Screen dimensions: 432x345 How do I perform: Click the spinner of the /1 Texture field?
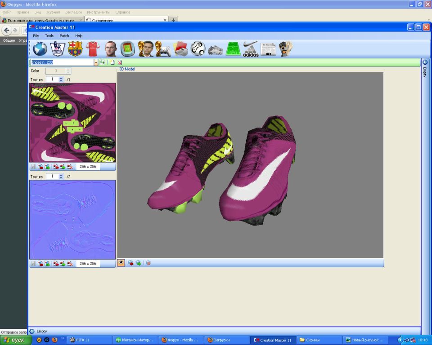coord(61,80)
